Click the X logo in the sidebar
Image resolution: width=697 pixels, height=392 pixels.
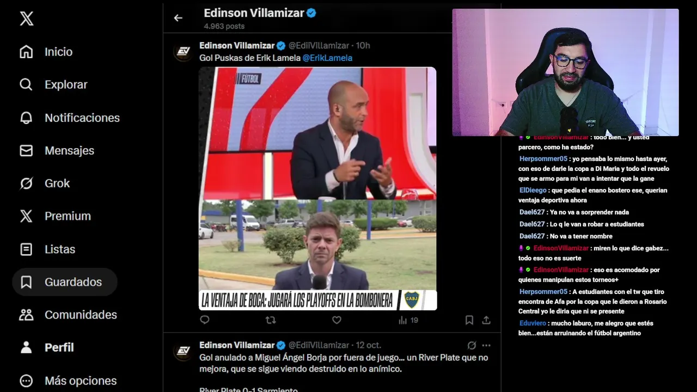(26, 19)
